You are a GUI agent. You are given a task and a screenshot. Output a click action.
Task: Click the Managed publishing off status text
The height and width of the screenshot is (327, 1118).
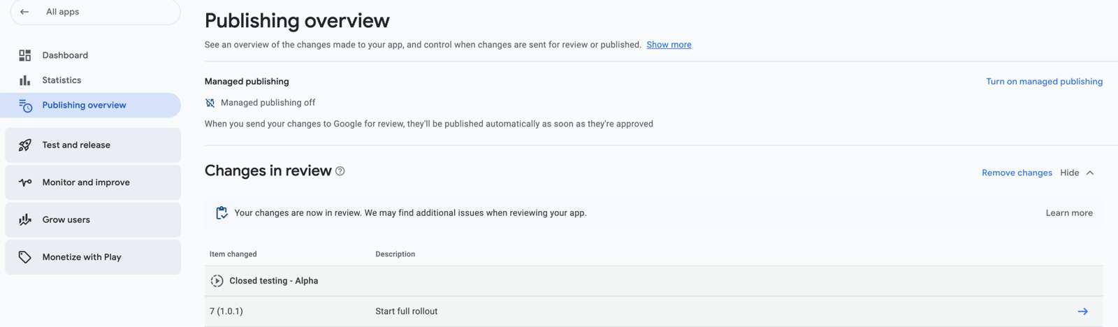268,103
